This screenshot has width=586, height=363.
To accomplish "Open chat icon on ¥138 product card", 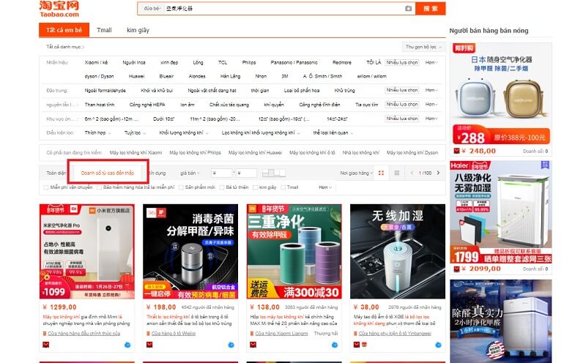I will 335,345.
